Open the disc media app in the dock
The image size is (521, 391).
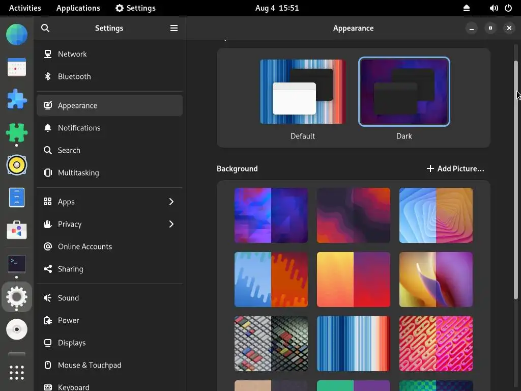click(17, 329)
